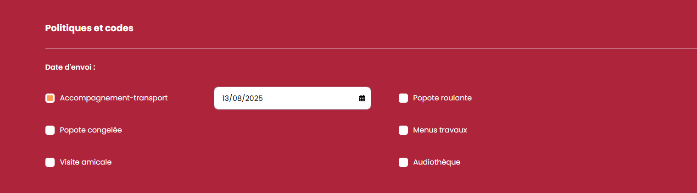Select the year "2025" in date field
The width and height of the screenshot is (697, 193).
click(254, 99)
